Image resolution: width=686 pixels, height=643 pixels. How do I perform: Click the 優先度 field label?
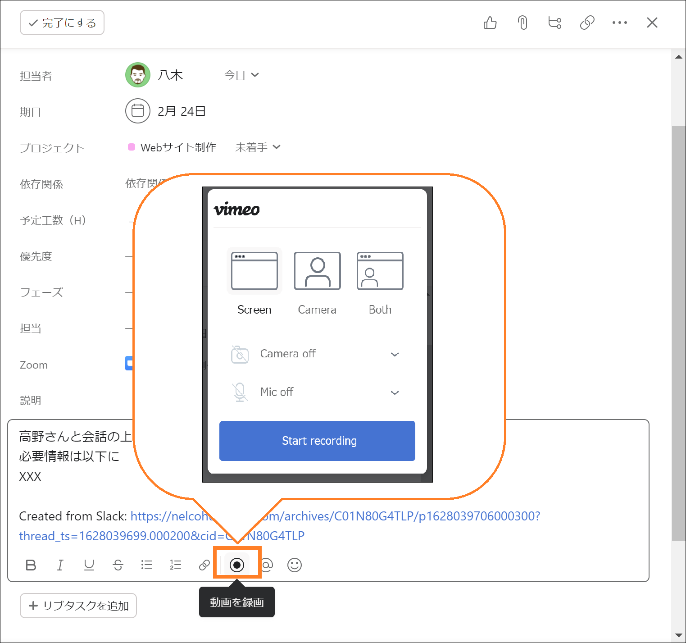36,256
